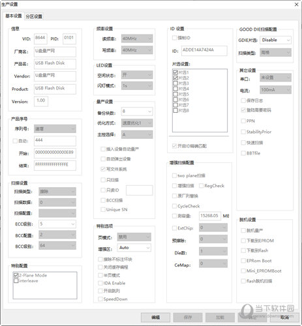Tick the ExtChip checkbox
Viewport: 302px width, 326px height.
[174, 228]
